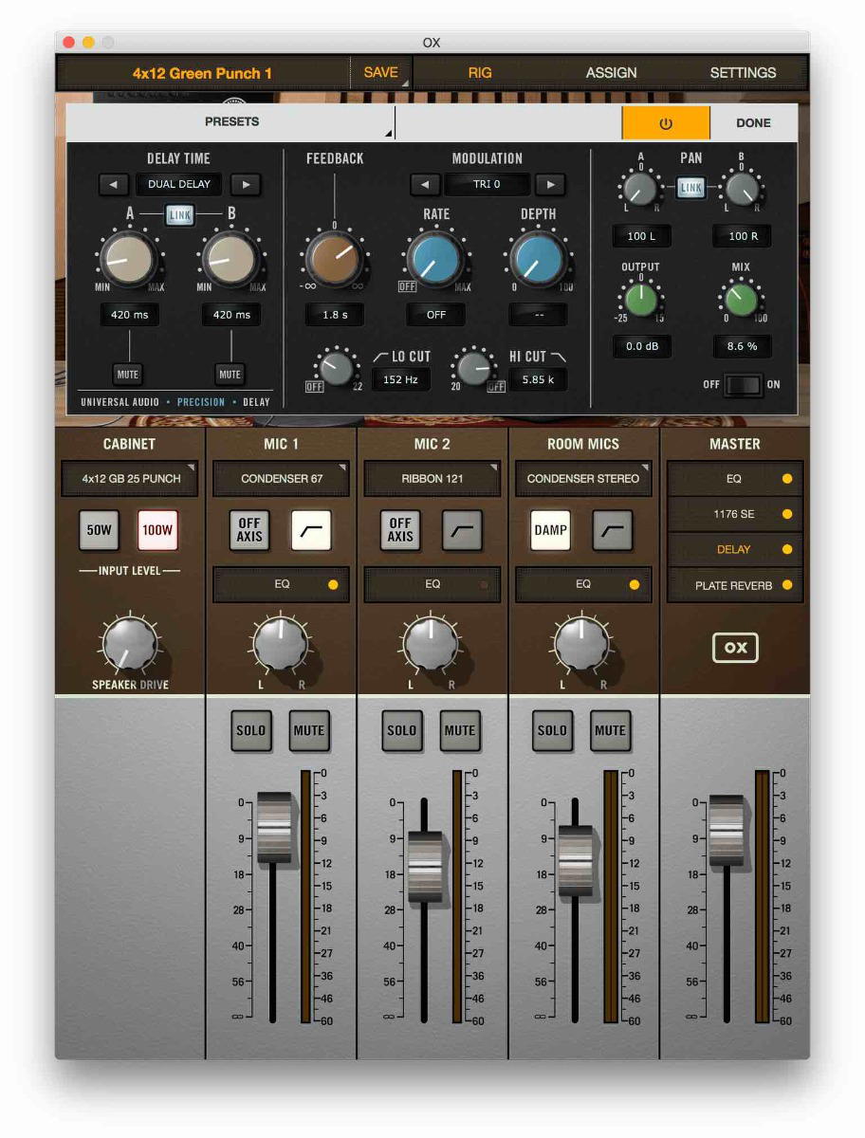Viewport: 865px width, 1138px height.
Task: Select previous delay time mode arrow
Action: point(114,184)
